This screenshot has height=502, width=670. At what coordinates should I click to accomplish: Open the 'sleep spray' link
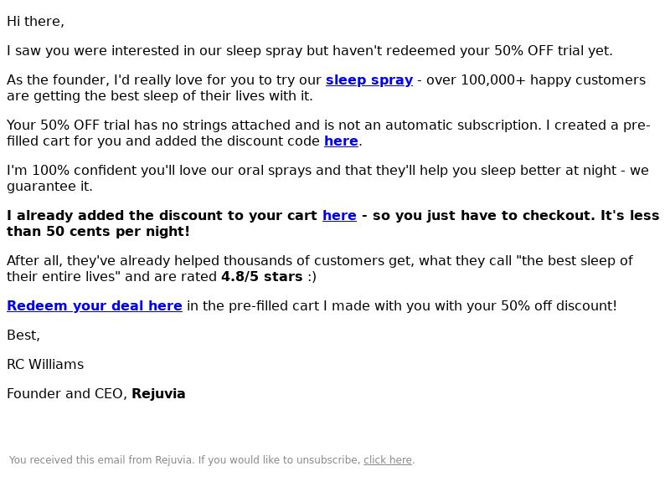click(369, 79)
